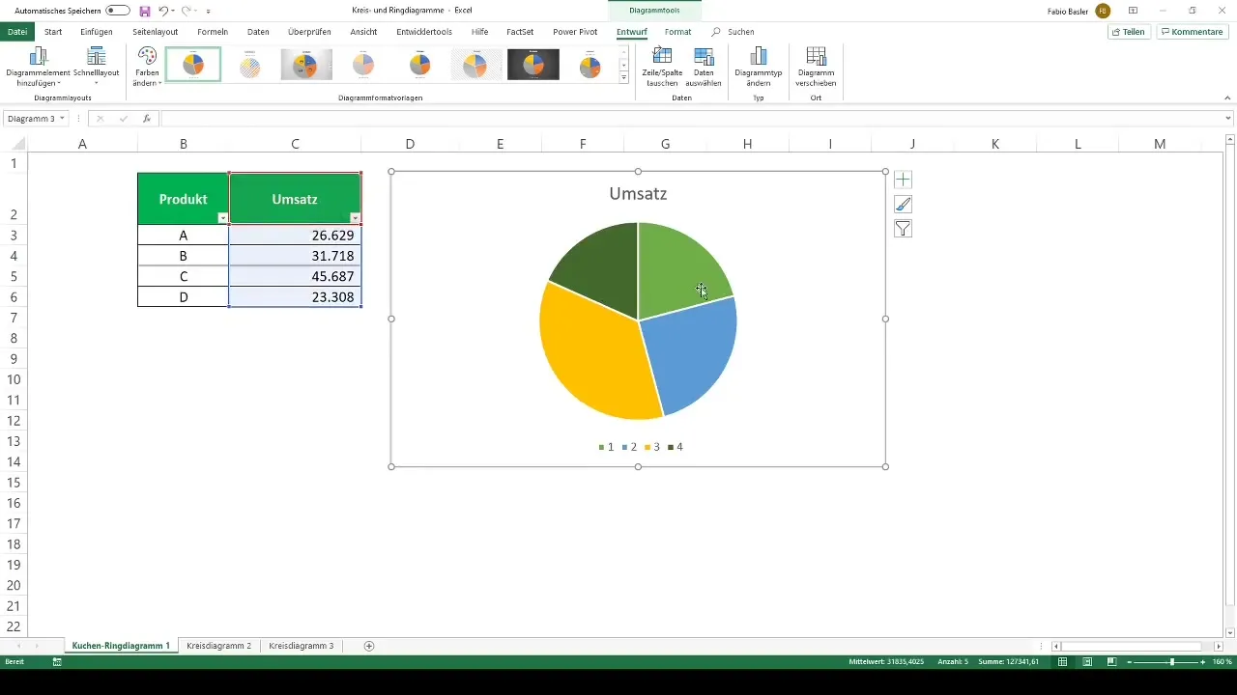Select the second chart style thumbnail
Viewport: 1237px width, 695px height.
coord(250,65)
